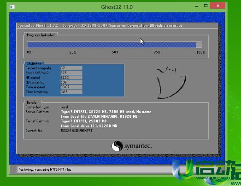This screenshot has width=241, height=186.
Task: Click the Symantec yin-yang logo icon
Action: pyautogui.click(x=117, y=146)
